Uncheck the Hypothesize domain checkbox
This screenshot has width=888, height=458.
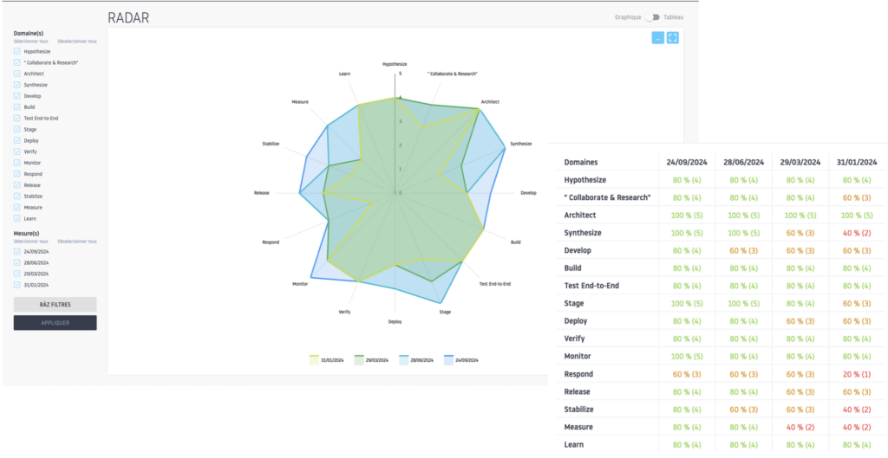(17, 52)
